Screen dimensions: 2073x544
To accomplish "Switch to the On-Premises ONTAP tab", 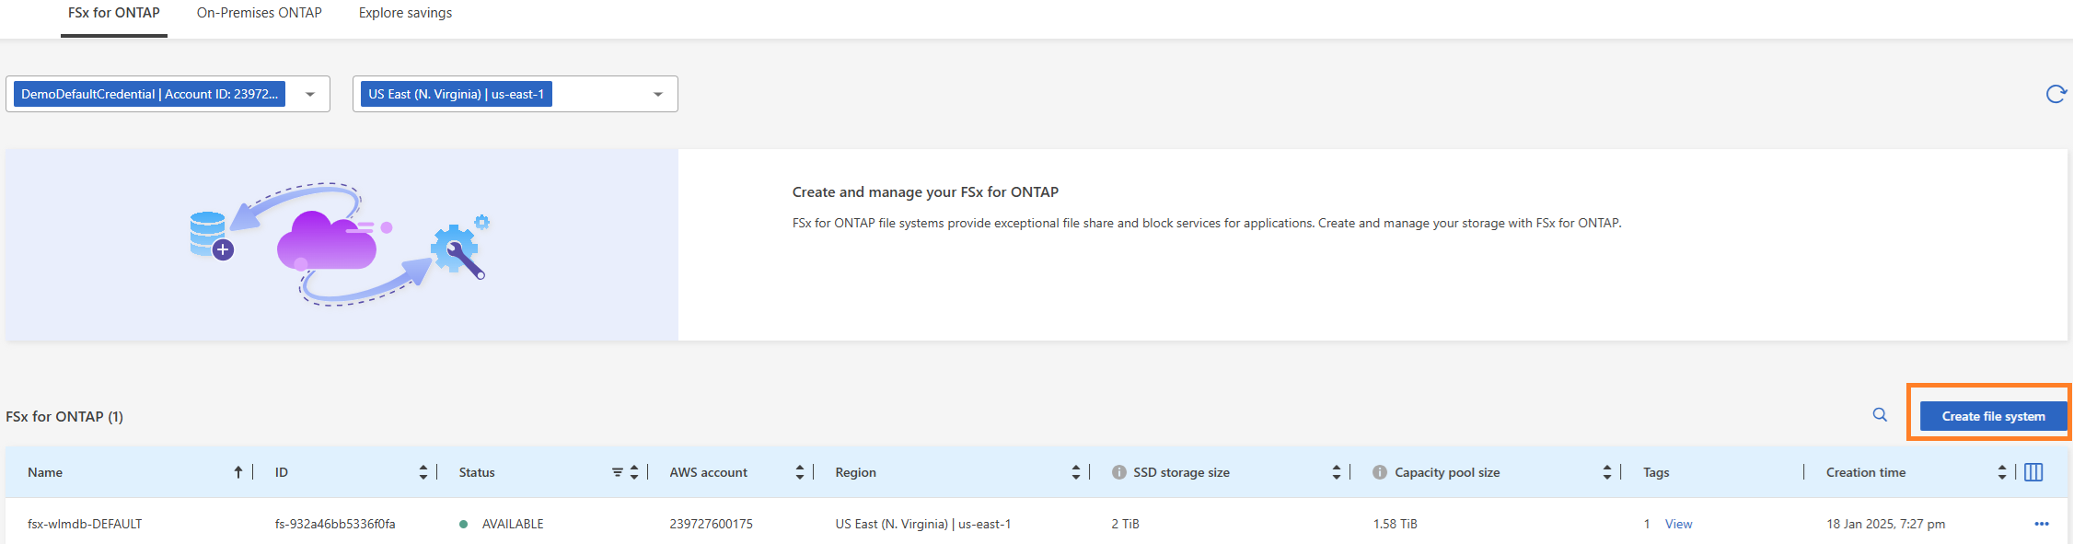I will pos(260,13).
